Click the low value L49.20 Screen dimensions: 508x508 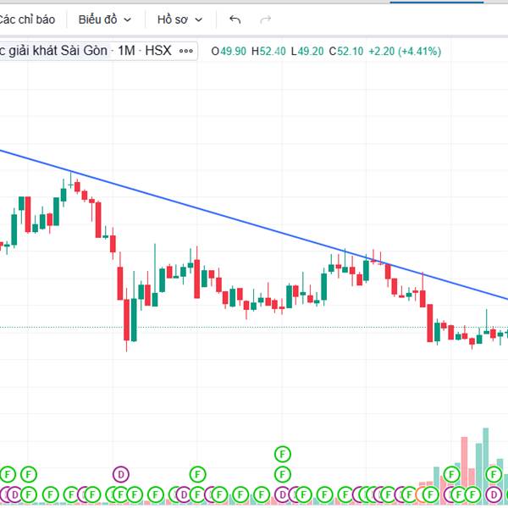(x=307, y=51)
